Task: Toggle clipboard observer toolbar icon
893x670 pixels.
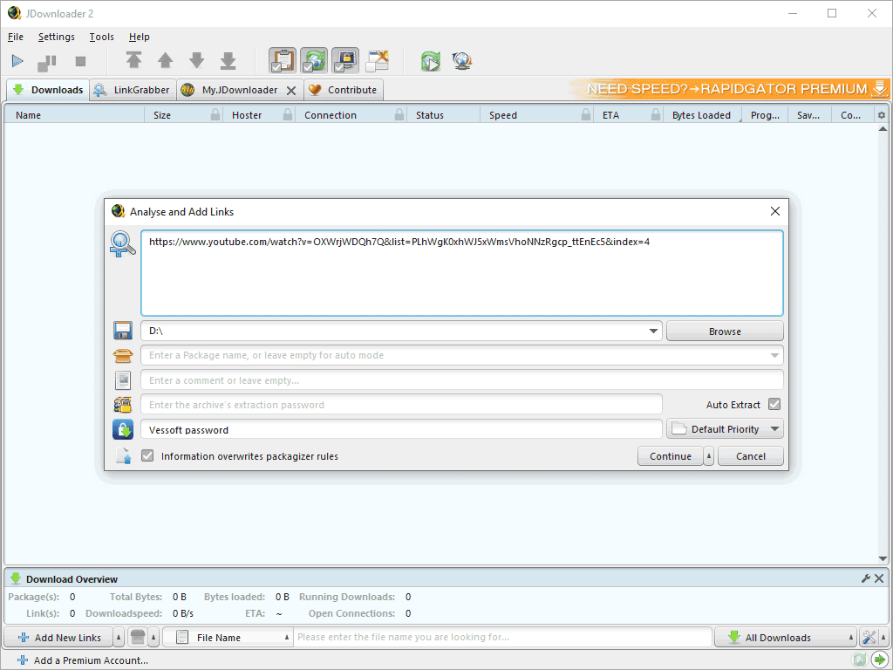Action: pos(283,60)
